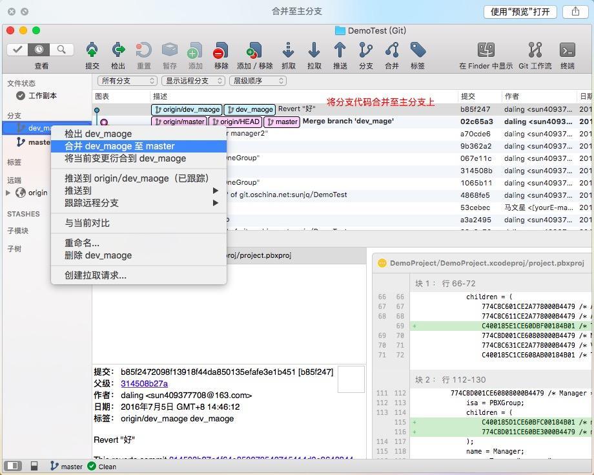594x475 pixels.
Task: Switch to file status checkmark view
Action: coord(17,50)
